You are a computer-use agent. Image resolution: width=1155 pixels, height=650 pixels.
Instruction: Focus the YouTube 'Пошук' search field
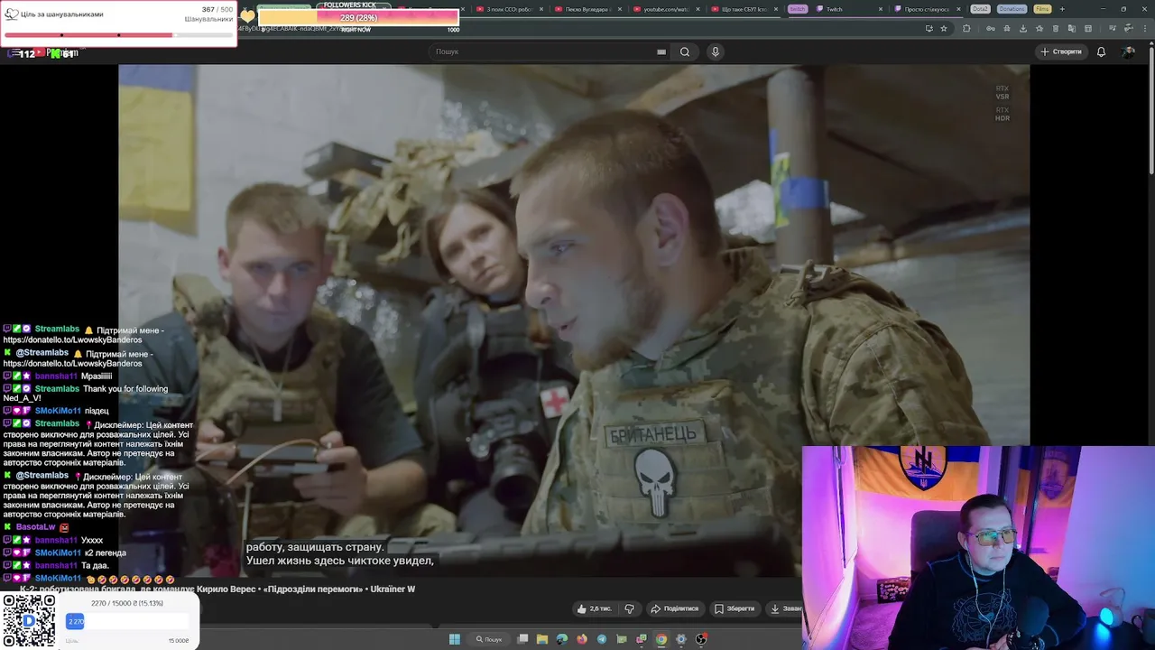[x=541, y=51]
